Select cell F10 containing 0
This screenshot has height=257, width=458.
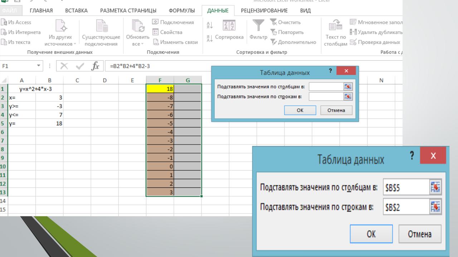(x=160, y=166)
